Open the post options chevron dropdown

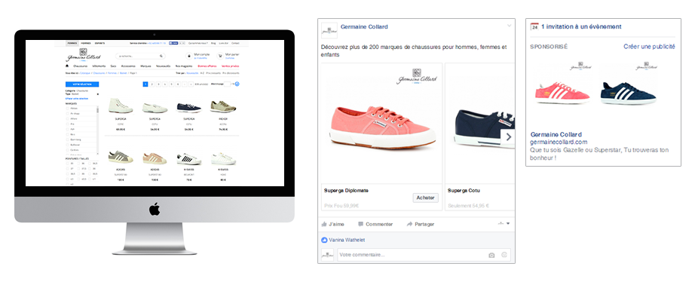[510, 26]
